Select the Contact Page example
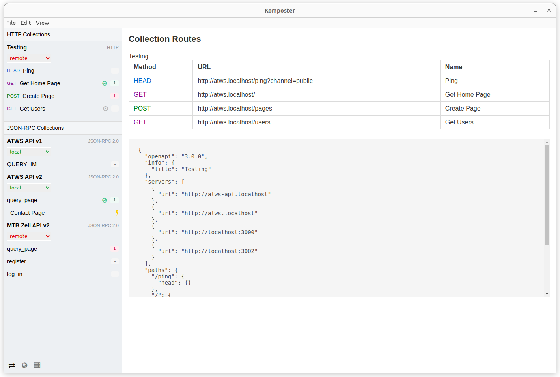 (63, 213)
